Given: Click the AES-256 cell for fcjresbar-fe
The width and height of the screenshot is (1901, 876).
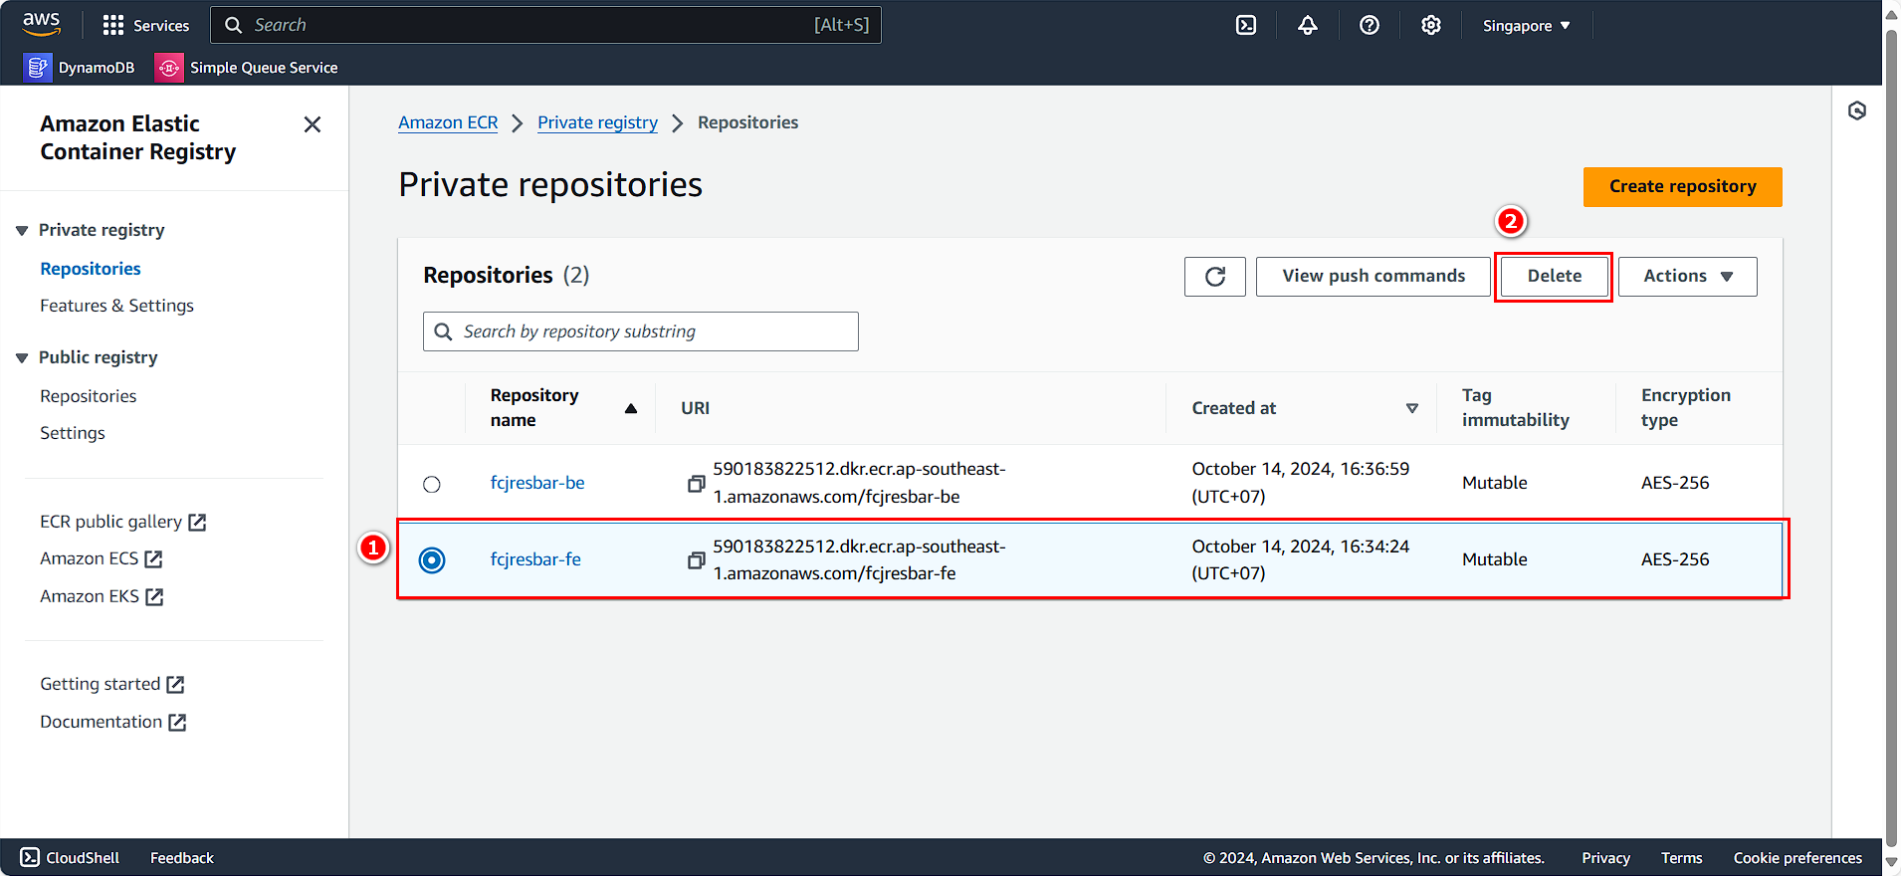Looking at the screenshot, I should pyautogui.click(x=1675, y=559).
